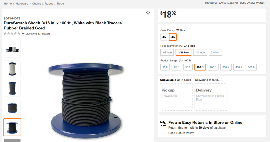This screenshot has width=270, height=142.
Task: Expand the ratings chevron beside the stars
Action: [x=23, y=34]
